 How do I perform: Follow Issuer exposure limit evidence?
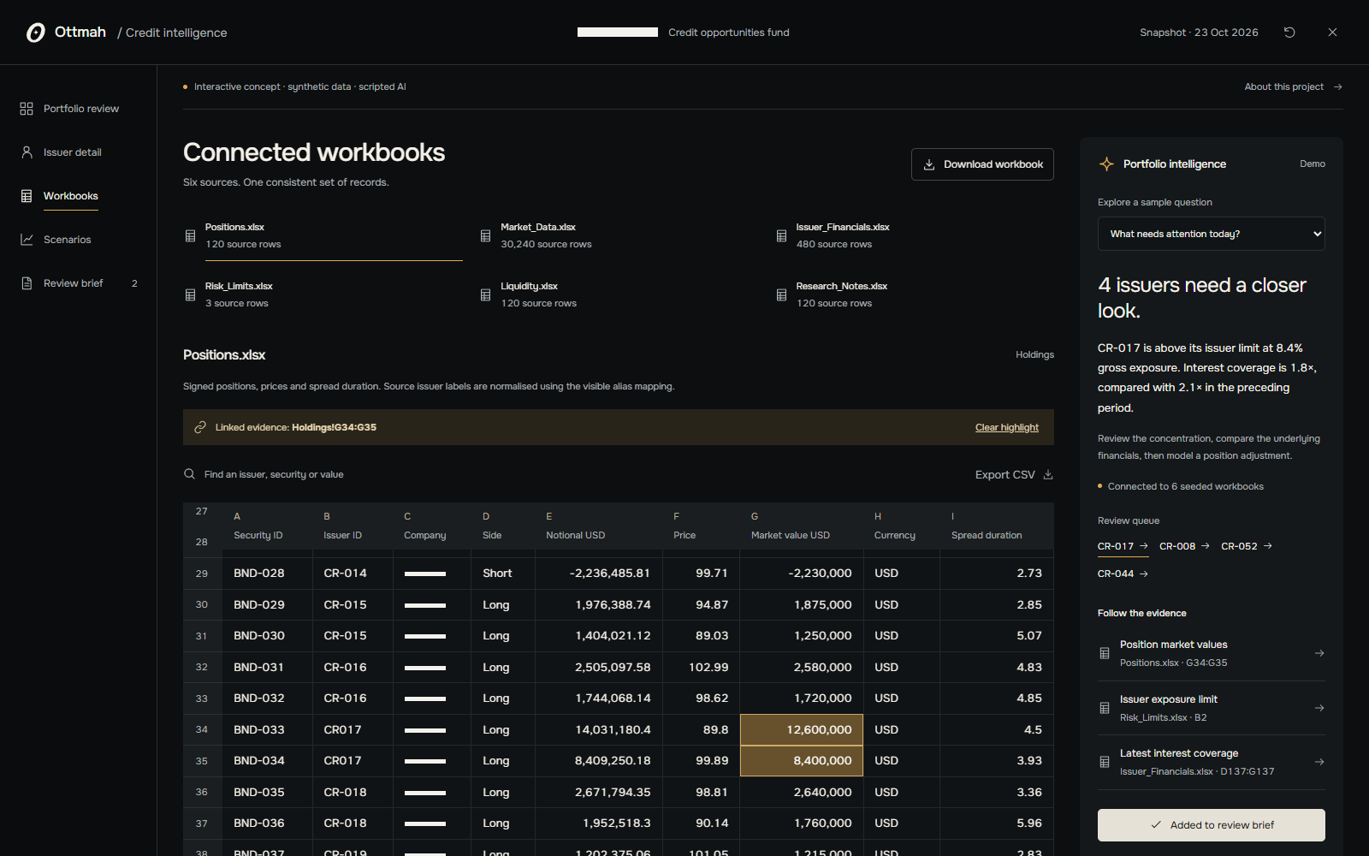pyautogui.click(x=1211, y=708)
